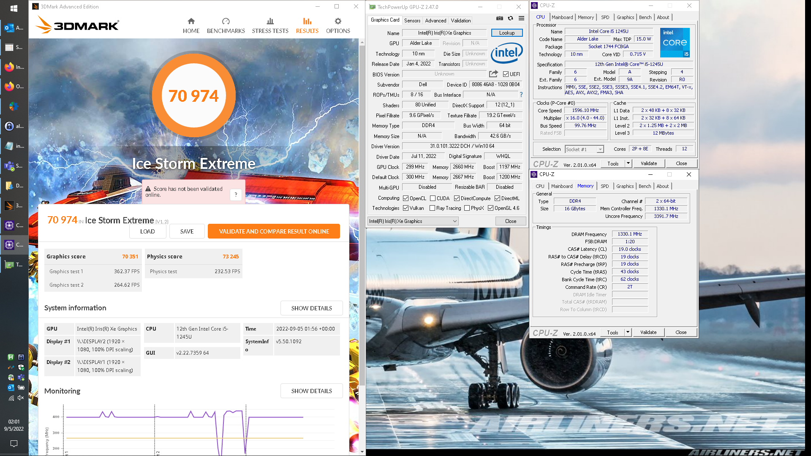Click Validate in top CPU-Z window
Viewport: 811px width, 456px height.
point(649,163)
